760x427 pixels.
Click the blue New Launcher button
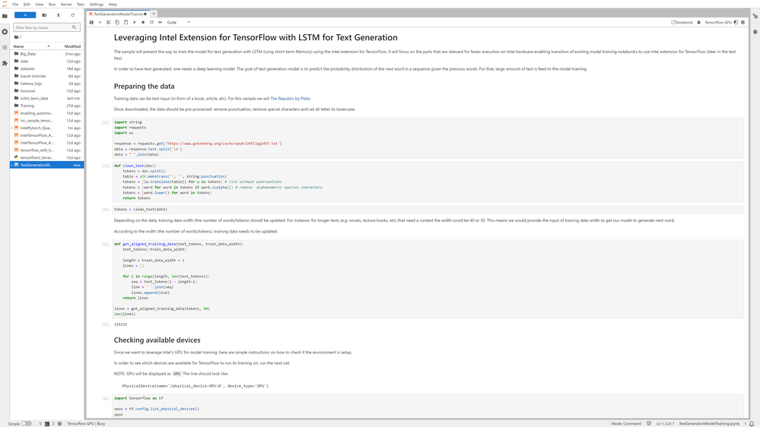click(24, 15)
